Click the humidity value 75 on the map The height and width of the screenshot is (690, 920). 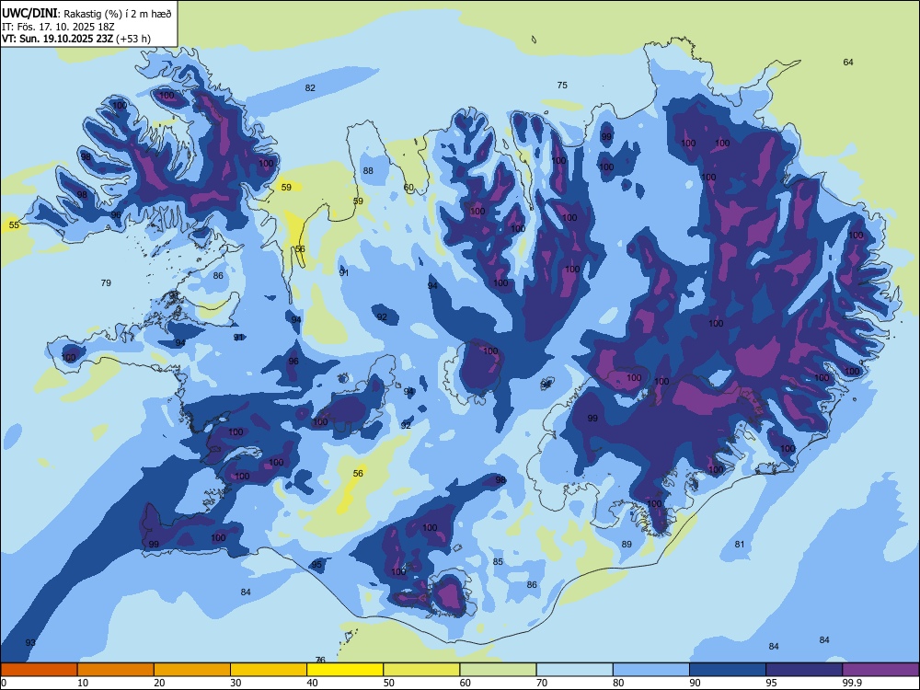pyautogui.click(x=562, y=85)
